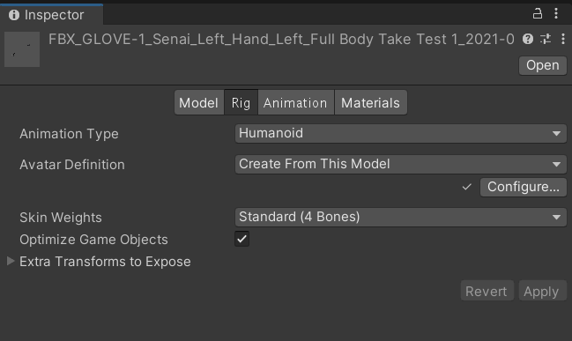
Task: Click the preset selector sliders icon
Action: click(546, 39)
